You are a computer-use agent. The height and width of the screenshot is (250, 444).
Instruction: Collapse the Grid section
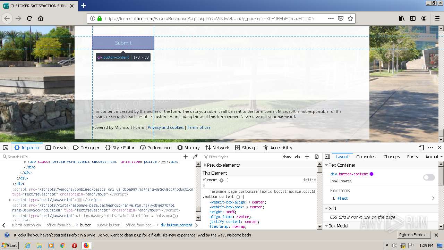point(326,208)
